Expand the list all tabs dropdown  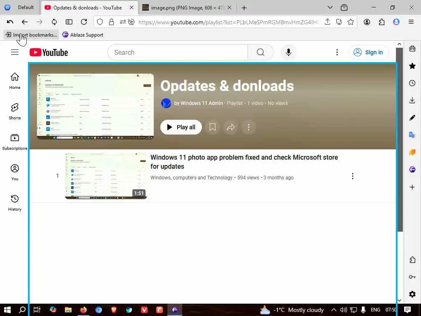[x=330, y=7]
